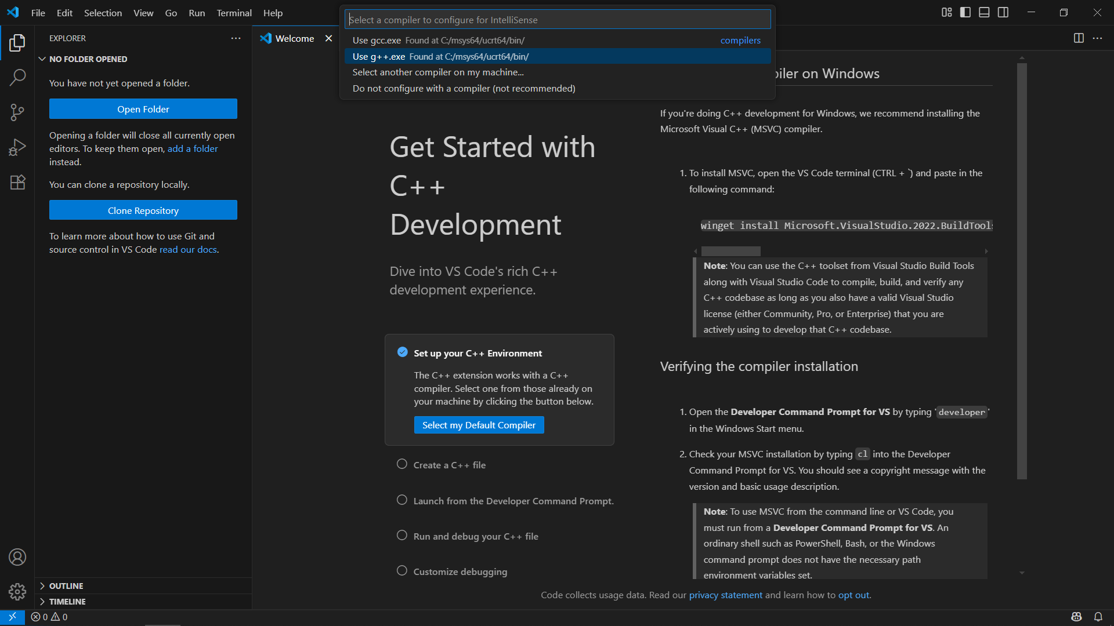Open the privacy statement link

(726, 595)
